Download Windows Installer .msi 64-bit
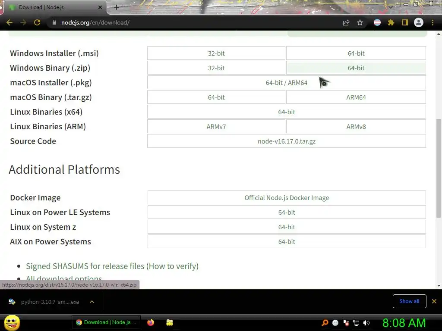The height and width of the screenshot is (331, 442). (356, 53)
